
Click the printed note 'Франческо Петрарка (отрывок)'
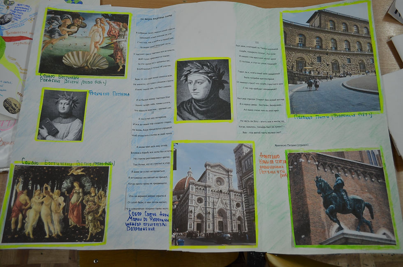click(x=292, y=145)
